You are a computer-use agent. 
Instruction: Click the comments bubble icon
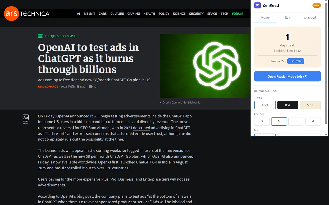pos(90,87)
